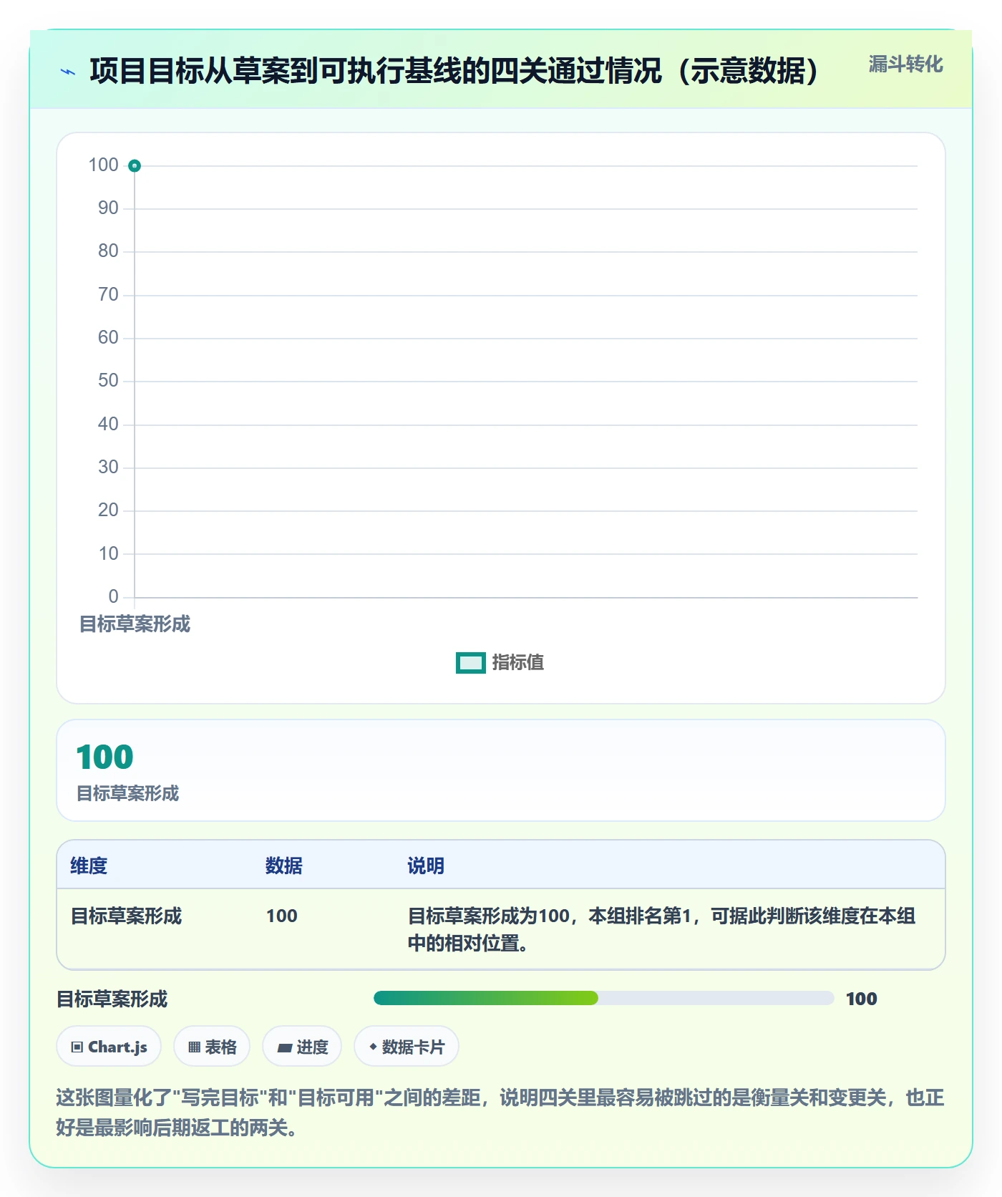Click the 漏斗转化 tag in the header
Viewport: 1002px width, 1197px height.
coord(905,64)
